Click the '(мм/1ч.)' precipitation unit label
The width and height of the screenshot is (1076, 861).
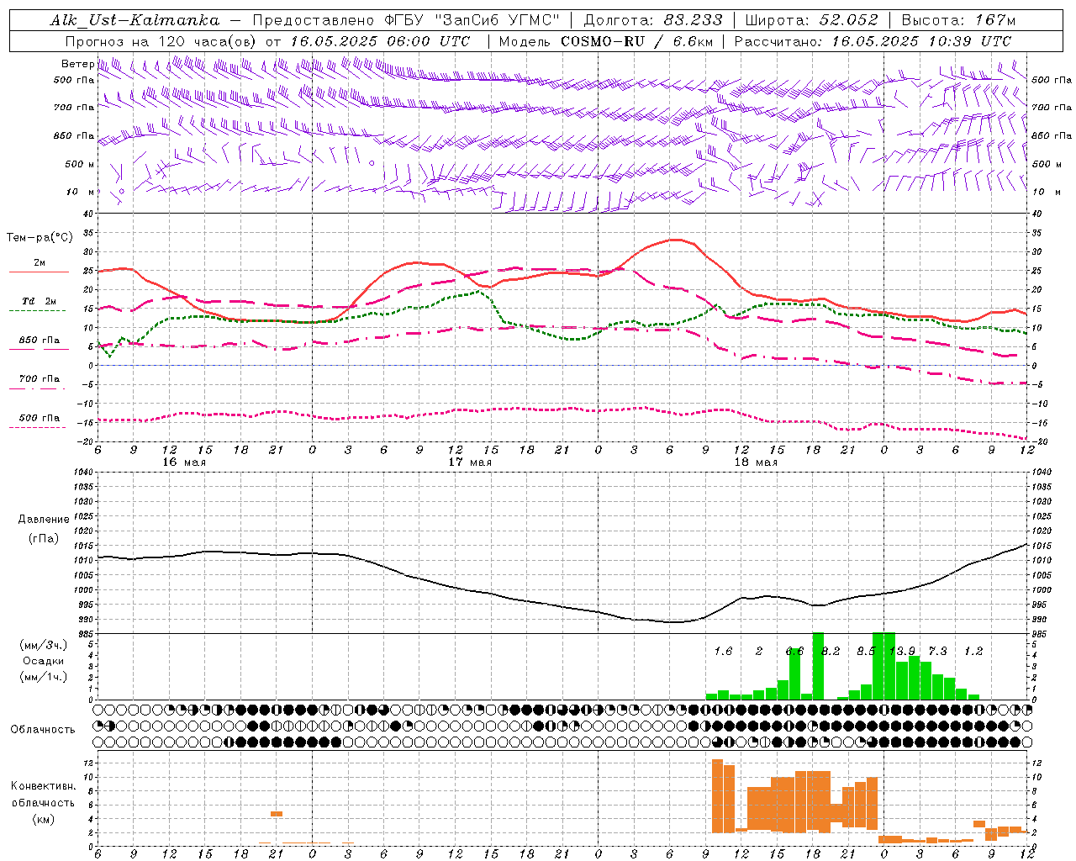coord(44,677)
